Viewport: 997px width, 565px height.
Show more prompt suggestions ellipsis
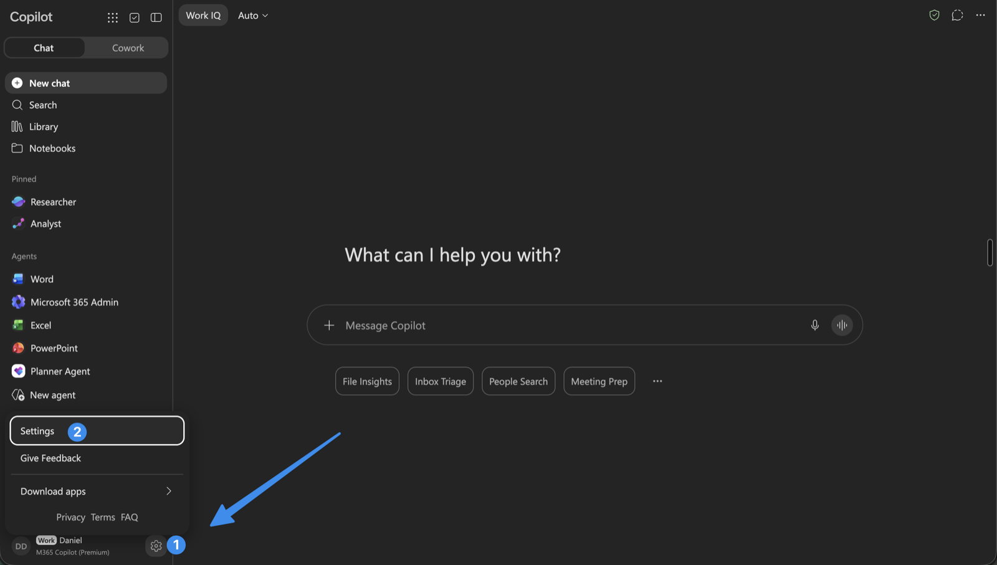[x=657, y=381]
